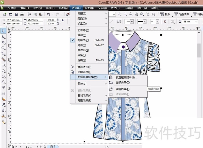This screenshot has width=203, height=148.
Task: Copy selection using the toolbar icon
Action: coord(35,14)
